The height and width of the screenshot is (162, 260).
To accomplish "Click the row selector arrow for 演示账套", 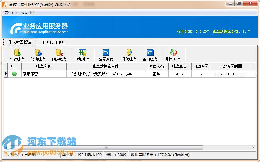I will point(6,74).
